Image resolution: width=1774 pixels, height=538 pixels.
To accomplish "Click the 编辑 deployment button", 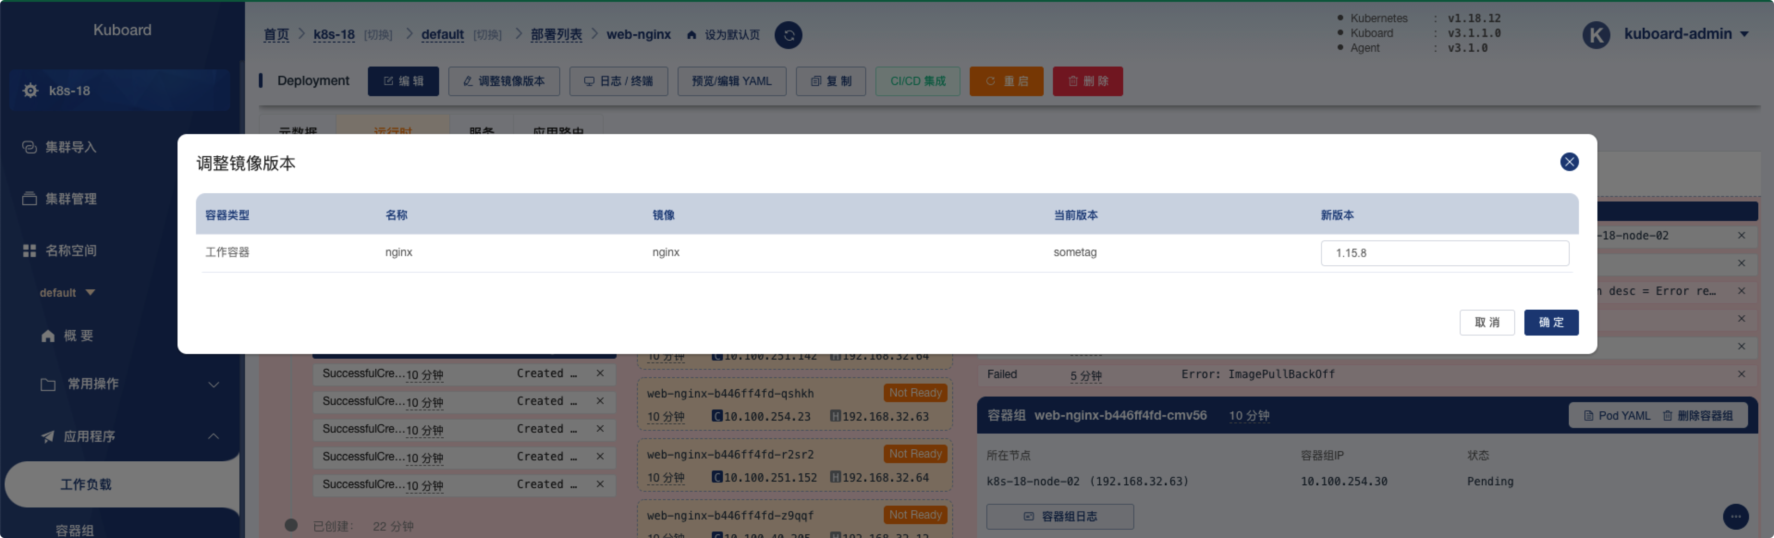I will (x=403, y=81).
